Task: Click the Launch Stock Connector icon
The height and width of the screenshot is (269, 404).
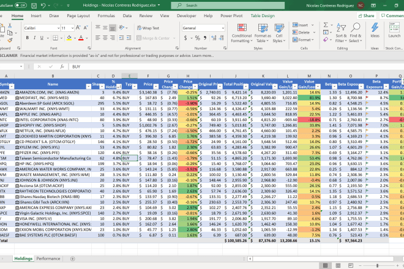Action: [394, 31]
